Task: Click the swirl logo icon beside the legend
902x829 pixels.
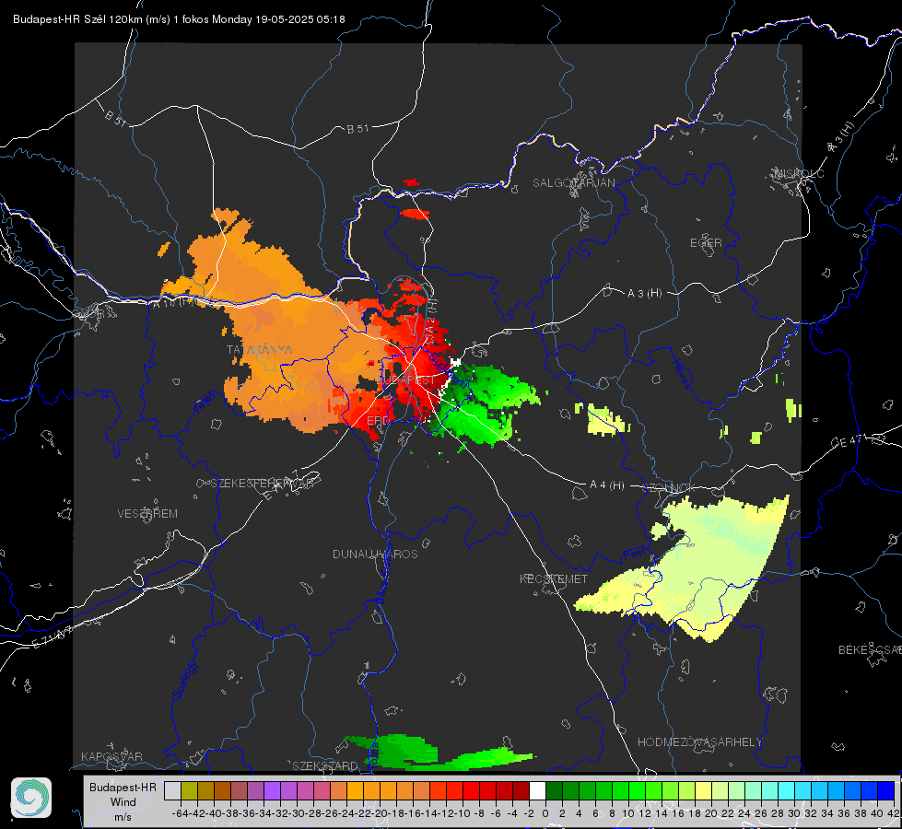Action: click(31, 798)
